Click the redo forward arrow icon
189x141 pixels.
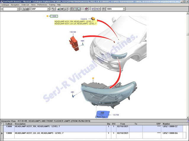[x=97, y=9]
